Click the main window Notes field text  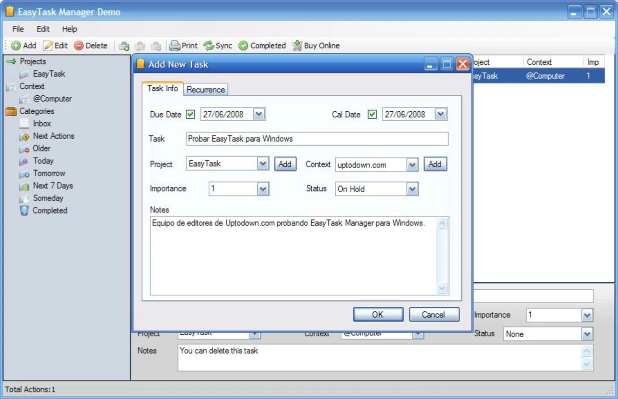219,351
